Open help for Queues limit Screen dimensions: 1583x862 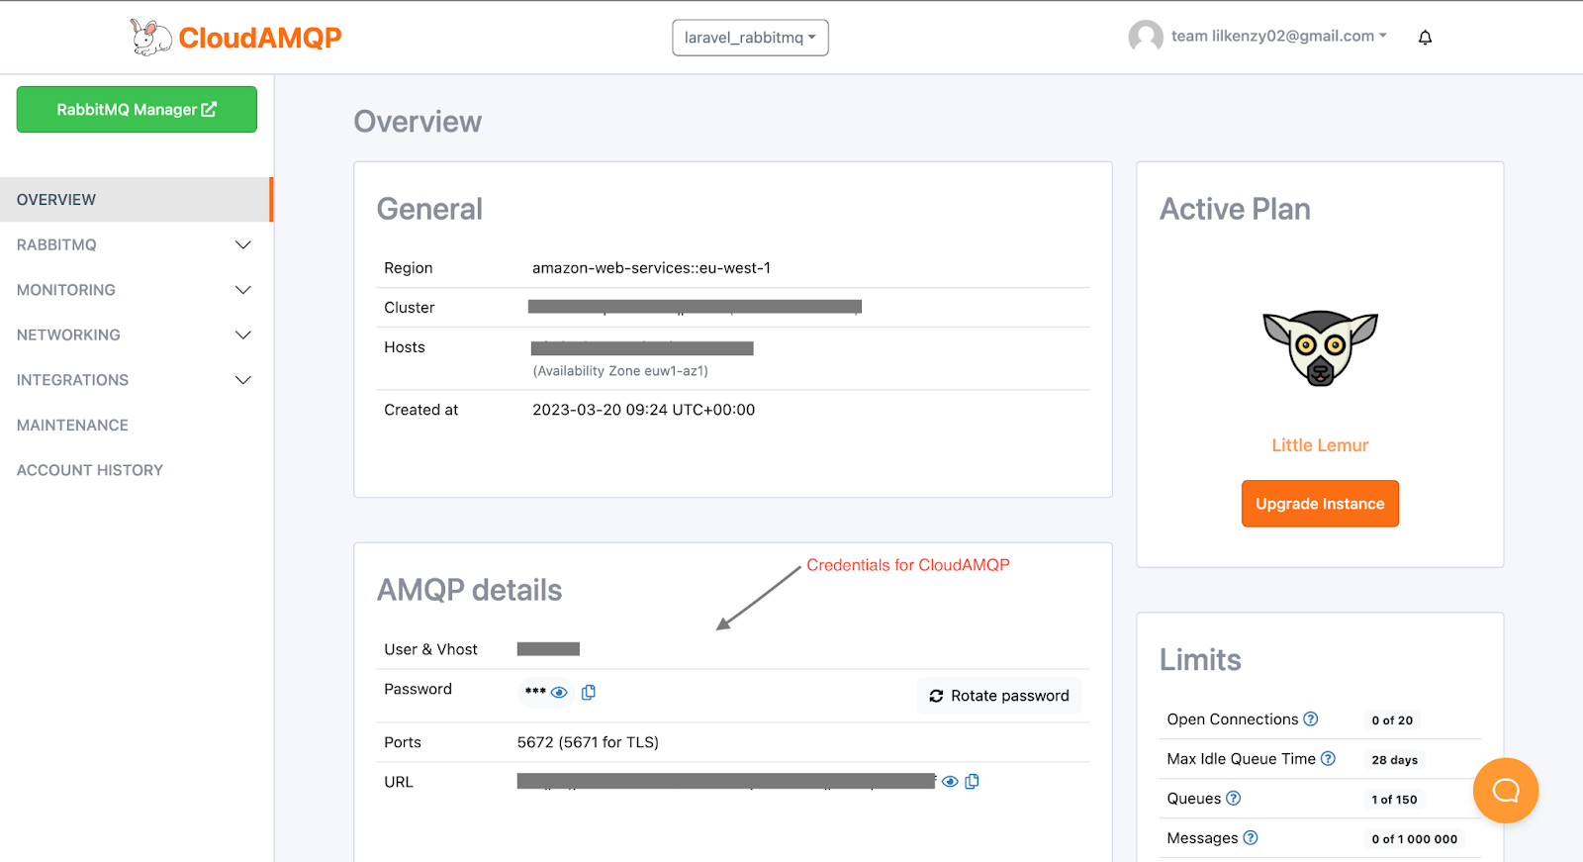click(1233, 799)
